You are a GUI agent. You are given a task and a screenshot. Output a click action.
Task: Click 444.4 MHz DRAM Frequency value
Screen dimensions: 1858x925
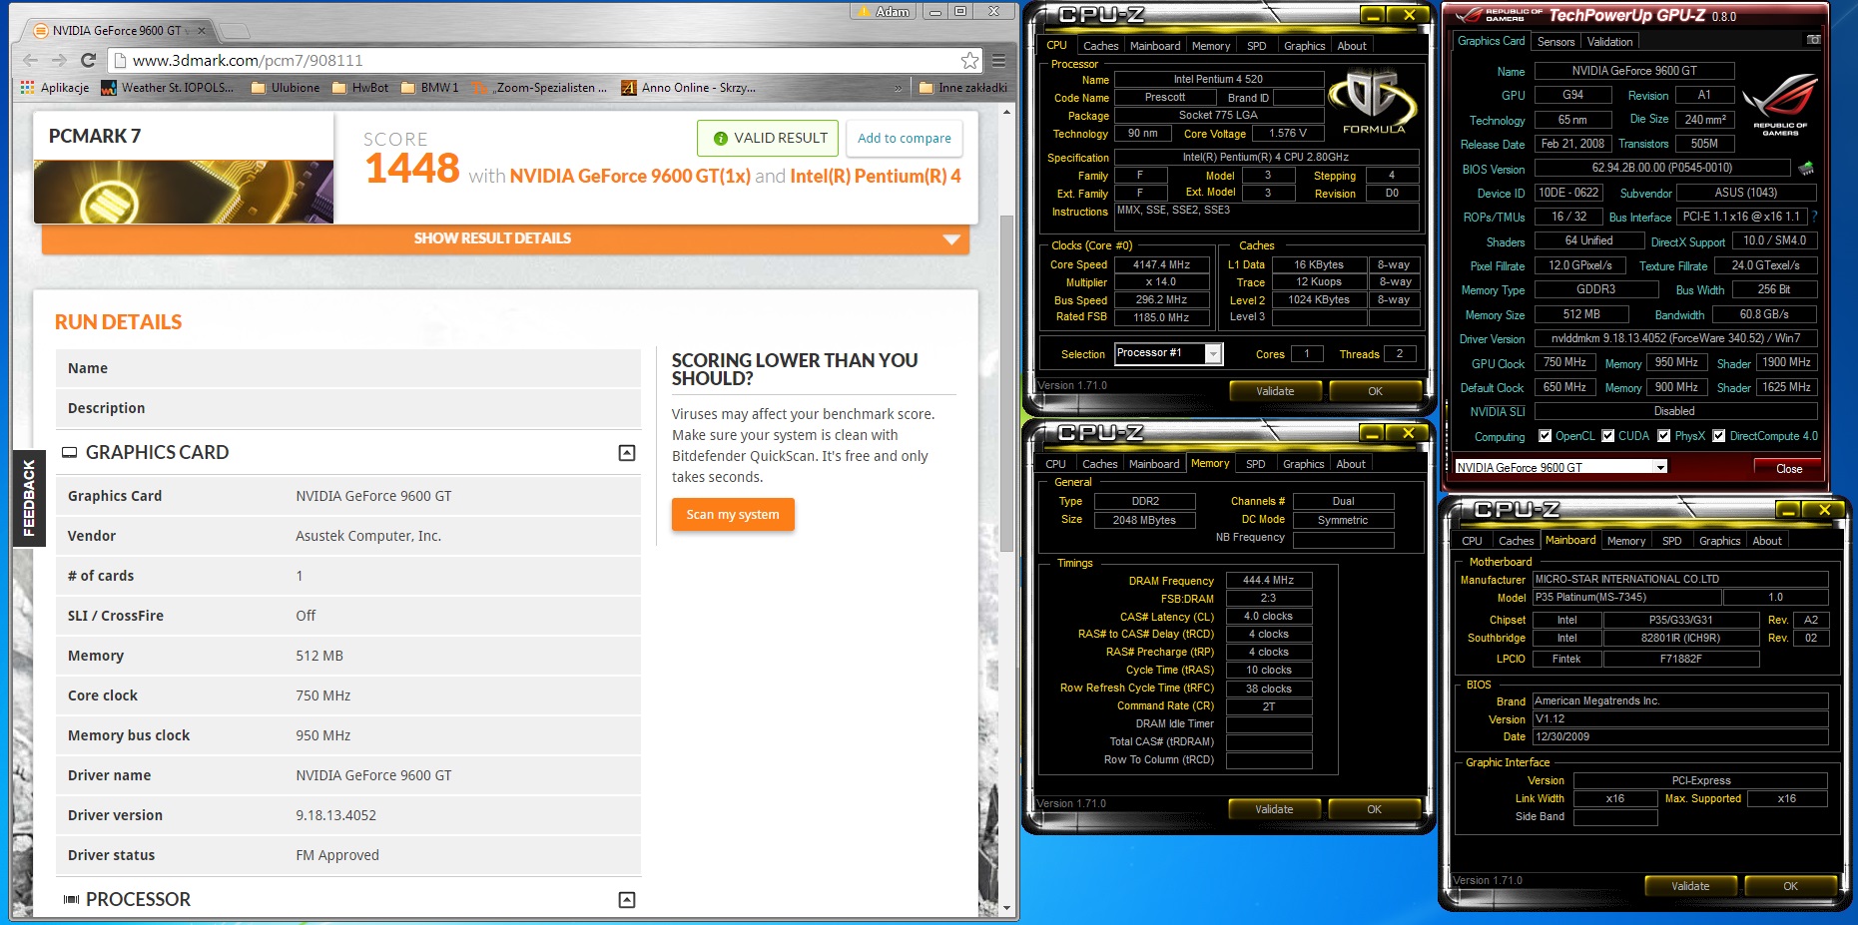(1268, 580)
